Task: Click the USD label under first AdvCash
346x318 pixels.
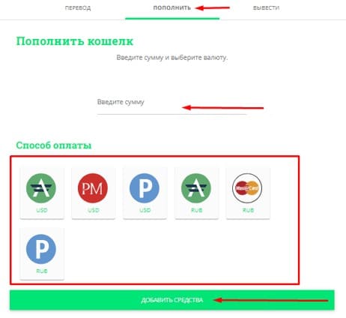Action: click(42, 210)
